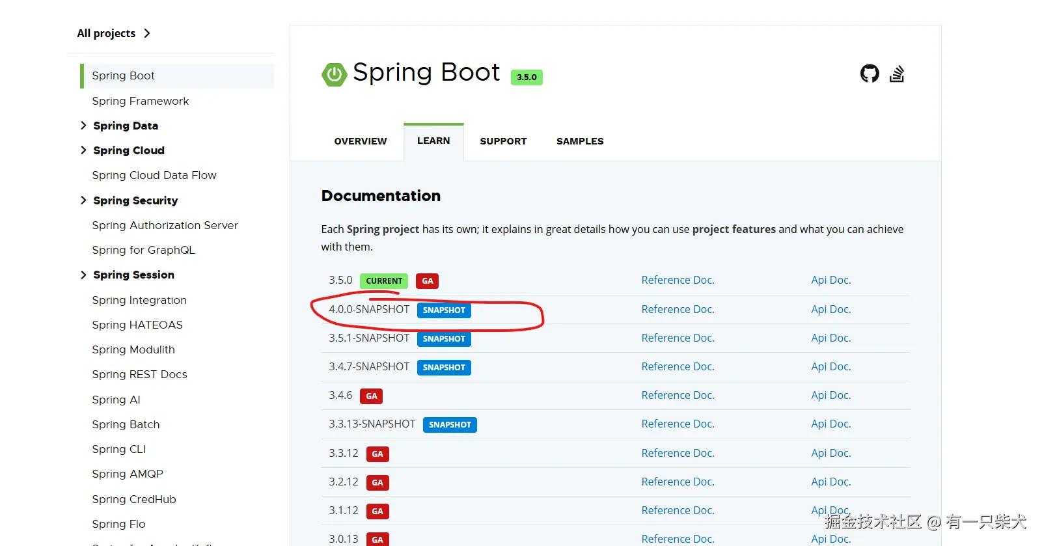The width and height of the screenshot is (1042, 546).
Task: Open the GitHub repository icon
Action: pos(870,74)
